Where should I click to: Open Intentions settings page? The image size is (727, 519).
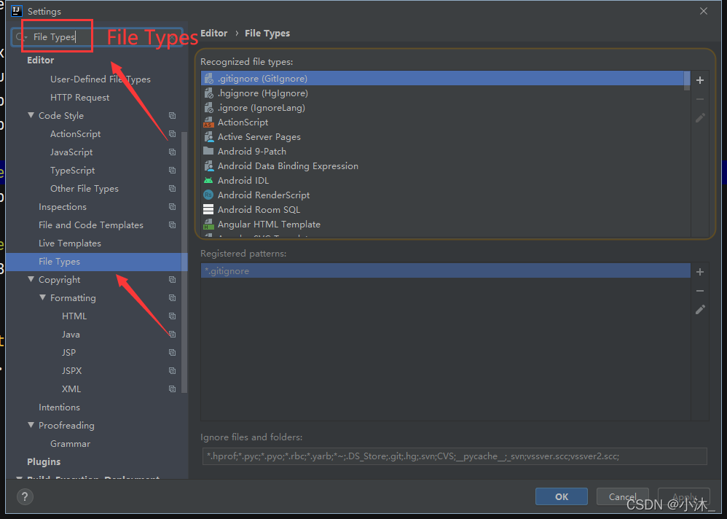[x=59, y=407]
